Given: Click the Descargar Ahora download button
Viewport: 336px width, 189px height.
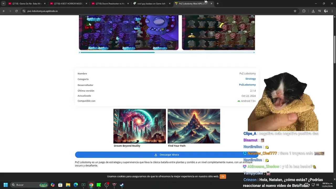Looking at the screenshot, I should tap(166, 155).
